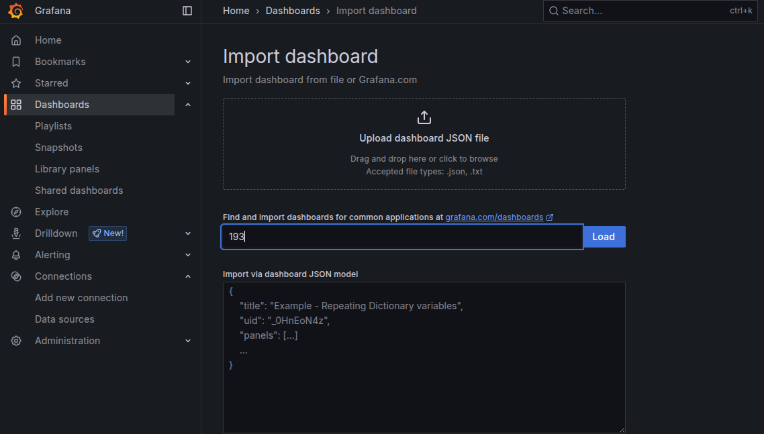
Task: Open Drilldown in the sidebar
Action: pyautogui.click(x=56, y=233)
